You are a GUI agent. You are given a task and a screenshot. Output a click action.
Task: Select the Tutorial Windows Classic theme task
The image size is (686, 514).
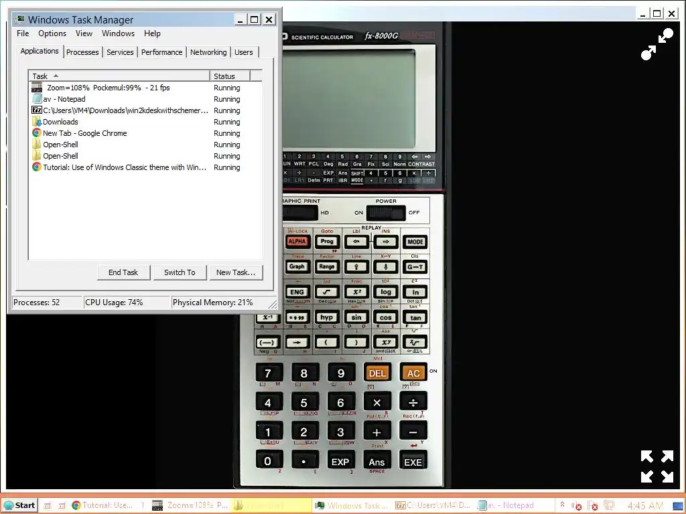coord(145,167)
